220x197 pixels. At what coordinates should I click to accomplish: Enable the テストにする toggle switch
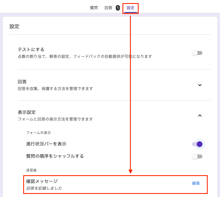point(197,53)
